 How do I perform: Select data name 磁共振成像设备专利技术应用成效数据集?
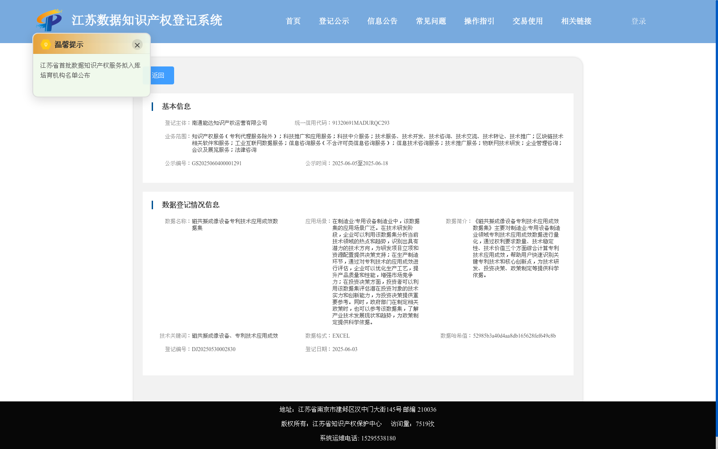(235, 224)
